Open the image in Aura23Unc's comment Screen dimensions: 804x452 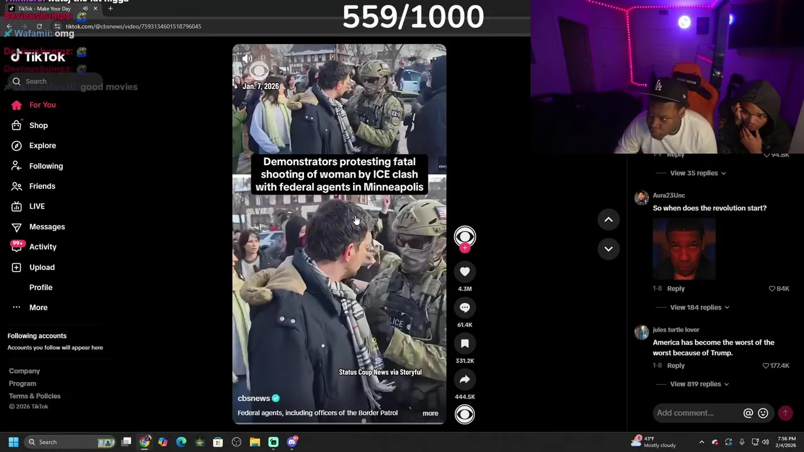coord(684,249)
